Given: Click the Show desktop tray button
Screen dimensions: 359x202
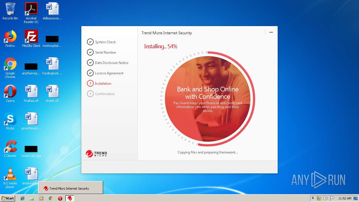Looking at the screenshot, I should [x=356, y=198].
